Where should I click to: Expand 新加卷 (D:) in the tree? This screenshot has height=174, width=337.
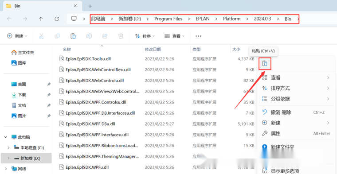[x=8, y=159]
